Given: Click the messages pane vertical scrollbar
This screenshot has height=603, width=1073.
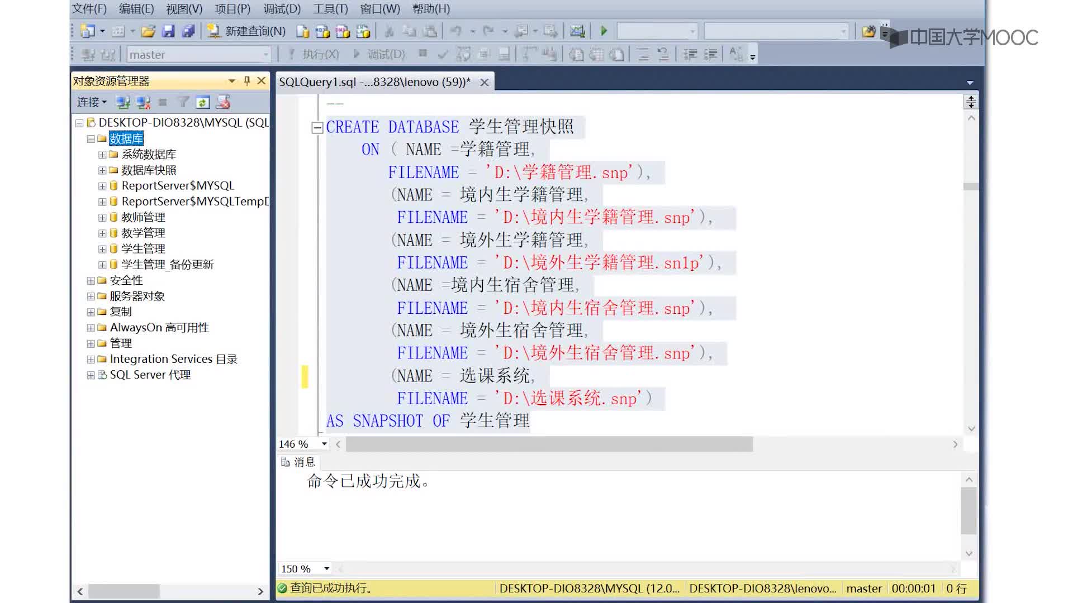Looking at the screenshot, I should pyautogui.click(x=969, y=511).
